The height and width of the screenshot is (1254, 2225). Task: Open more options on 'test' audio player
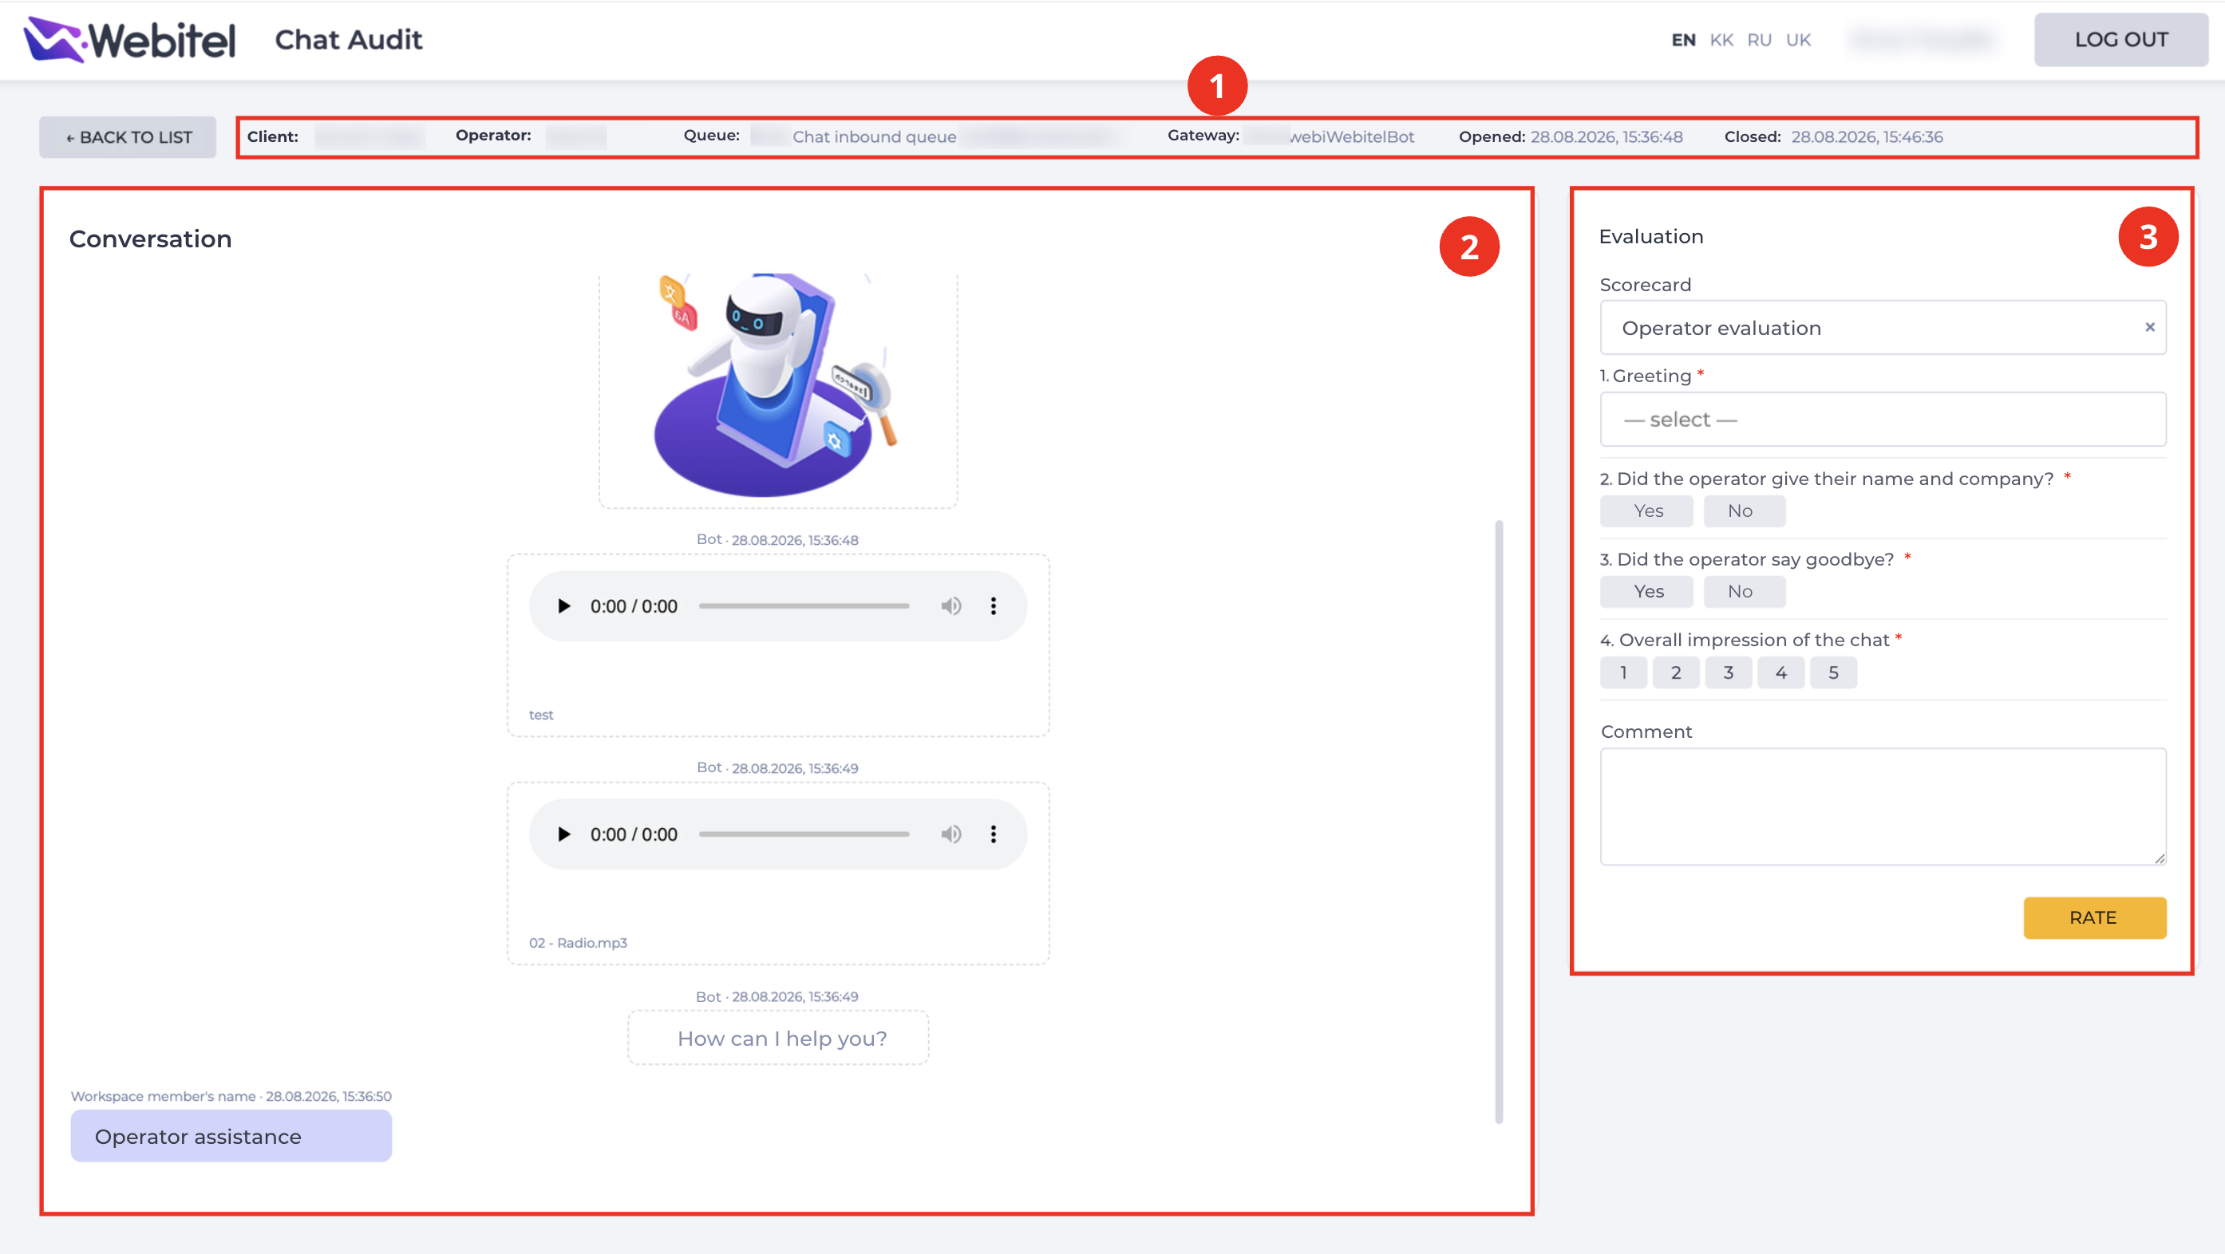[994, 606]
